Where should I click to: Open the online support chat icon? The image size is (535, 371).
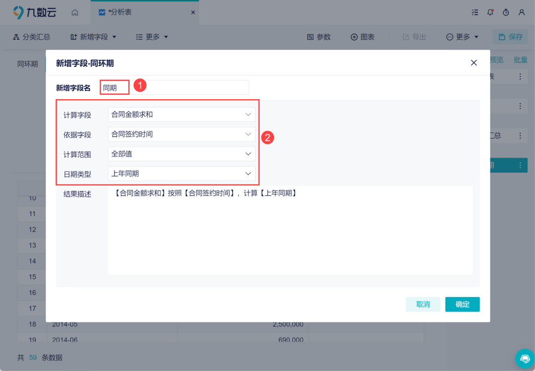(525, 359)
